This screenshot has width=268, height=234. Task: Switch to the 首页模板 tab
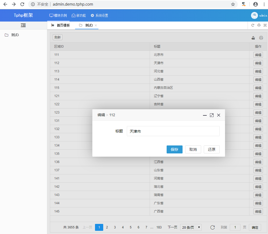[x=60, y=25]
